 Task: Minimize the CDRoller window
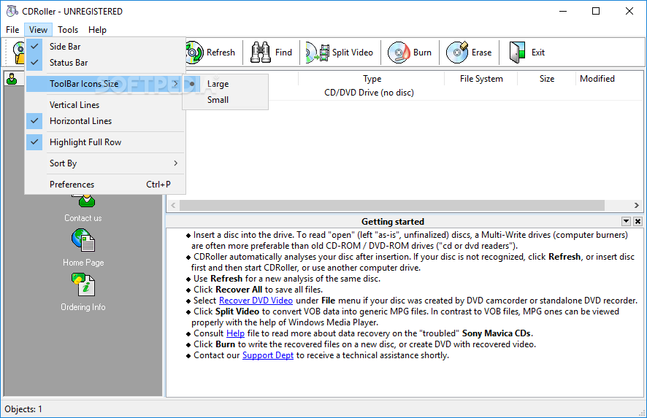tap(563, 11)
